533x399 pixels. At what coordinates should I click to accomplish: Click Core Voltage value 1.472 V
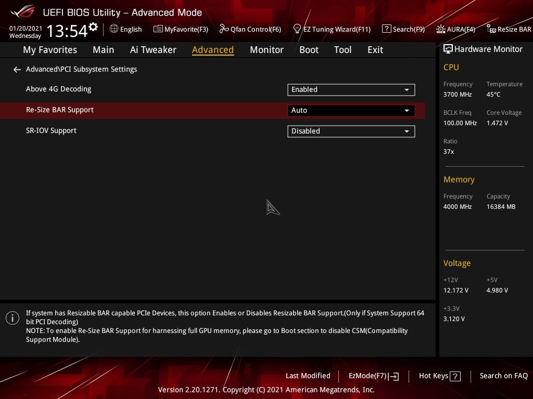click(x=497, y=123)
